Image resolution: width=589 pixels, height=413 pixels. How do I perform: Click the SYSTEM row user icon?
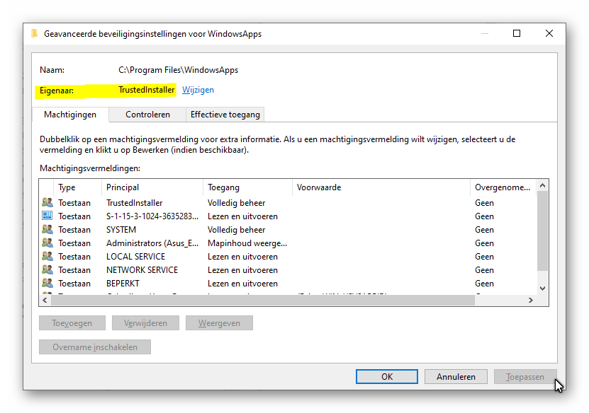pyautogui.click(x=47, y=229)
